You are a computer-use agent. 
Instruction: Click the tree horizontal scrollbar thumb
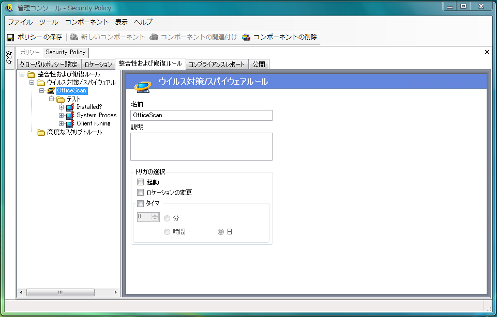click(60, 293)
